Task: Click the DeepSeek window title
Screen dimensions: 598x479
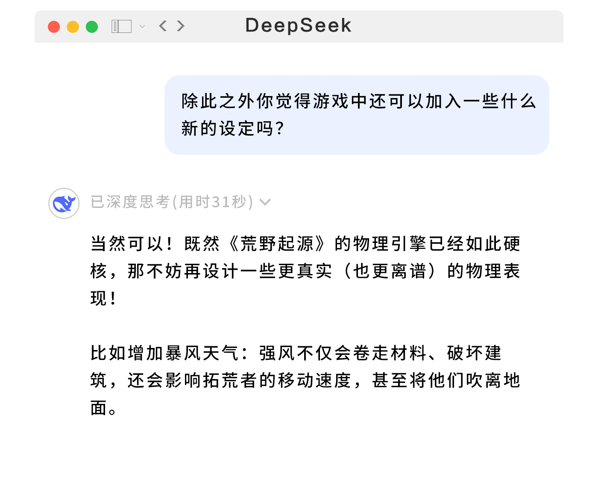Action: (x=298, y=26)
